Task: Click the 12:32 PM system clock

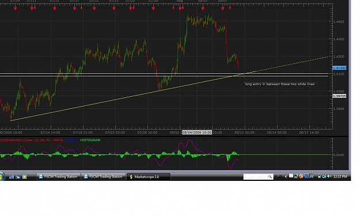Action: pos(340,176)
